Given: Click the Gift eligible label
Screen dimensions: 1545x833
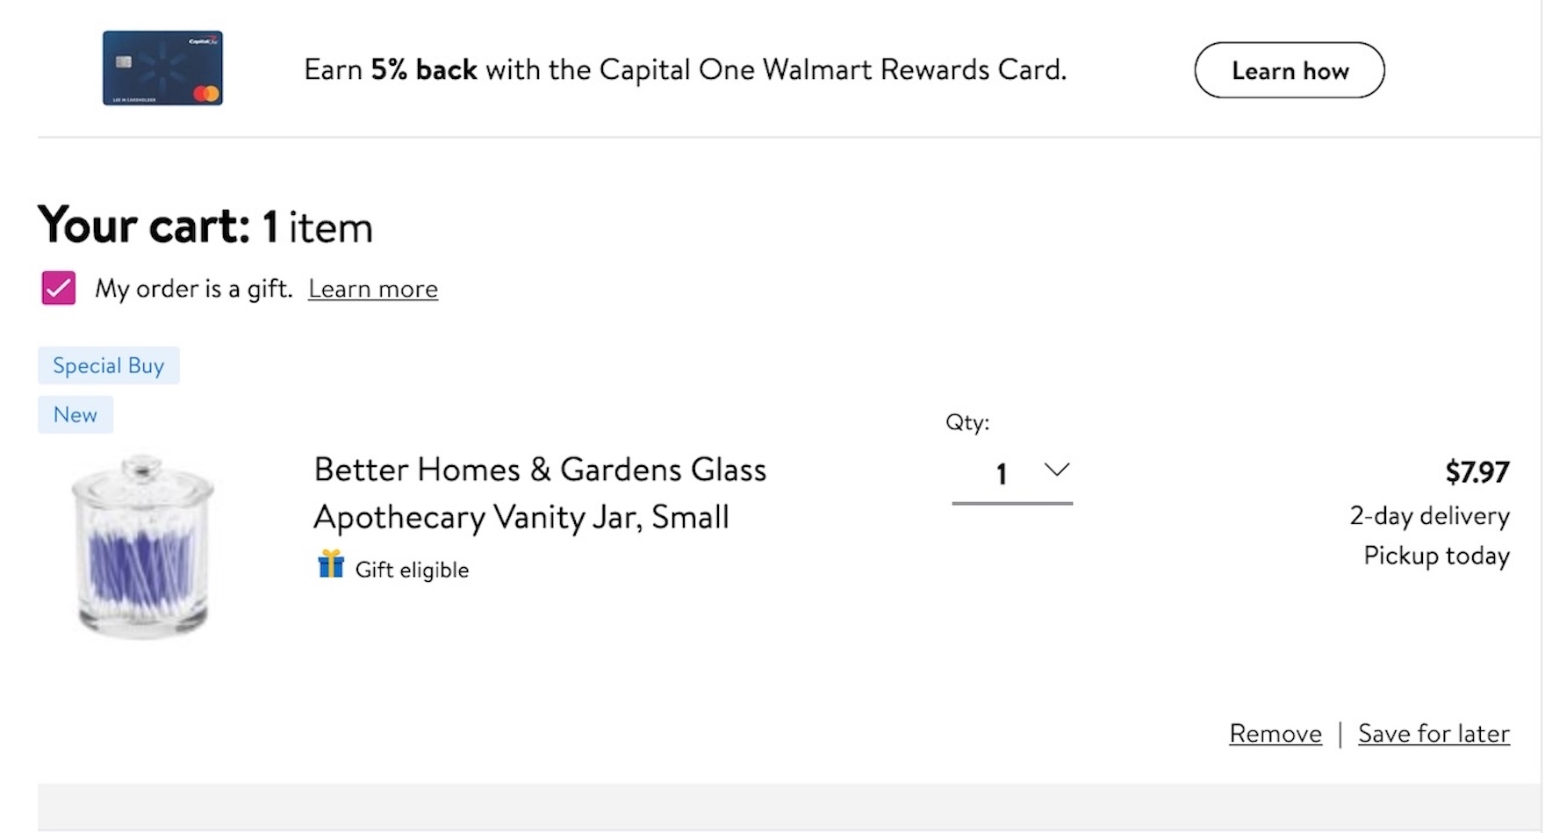Looking at the screenshot, I should (x=412, y=570).
